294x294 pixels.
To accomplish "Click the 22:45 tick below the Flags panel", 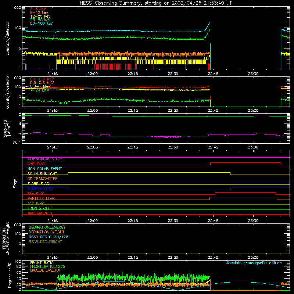I will (213, 221).
